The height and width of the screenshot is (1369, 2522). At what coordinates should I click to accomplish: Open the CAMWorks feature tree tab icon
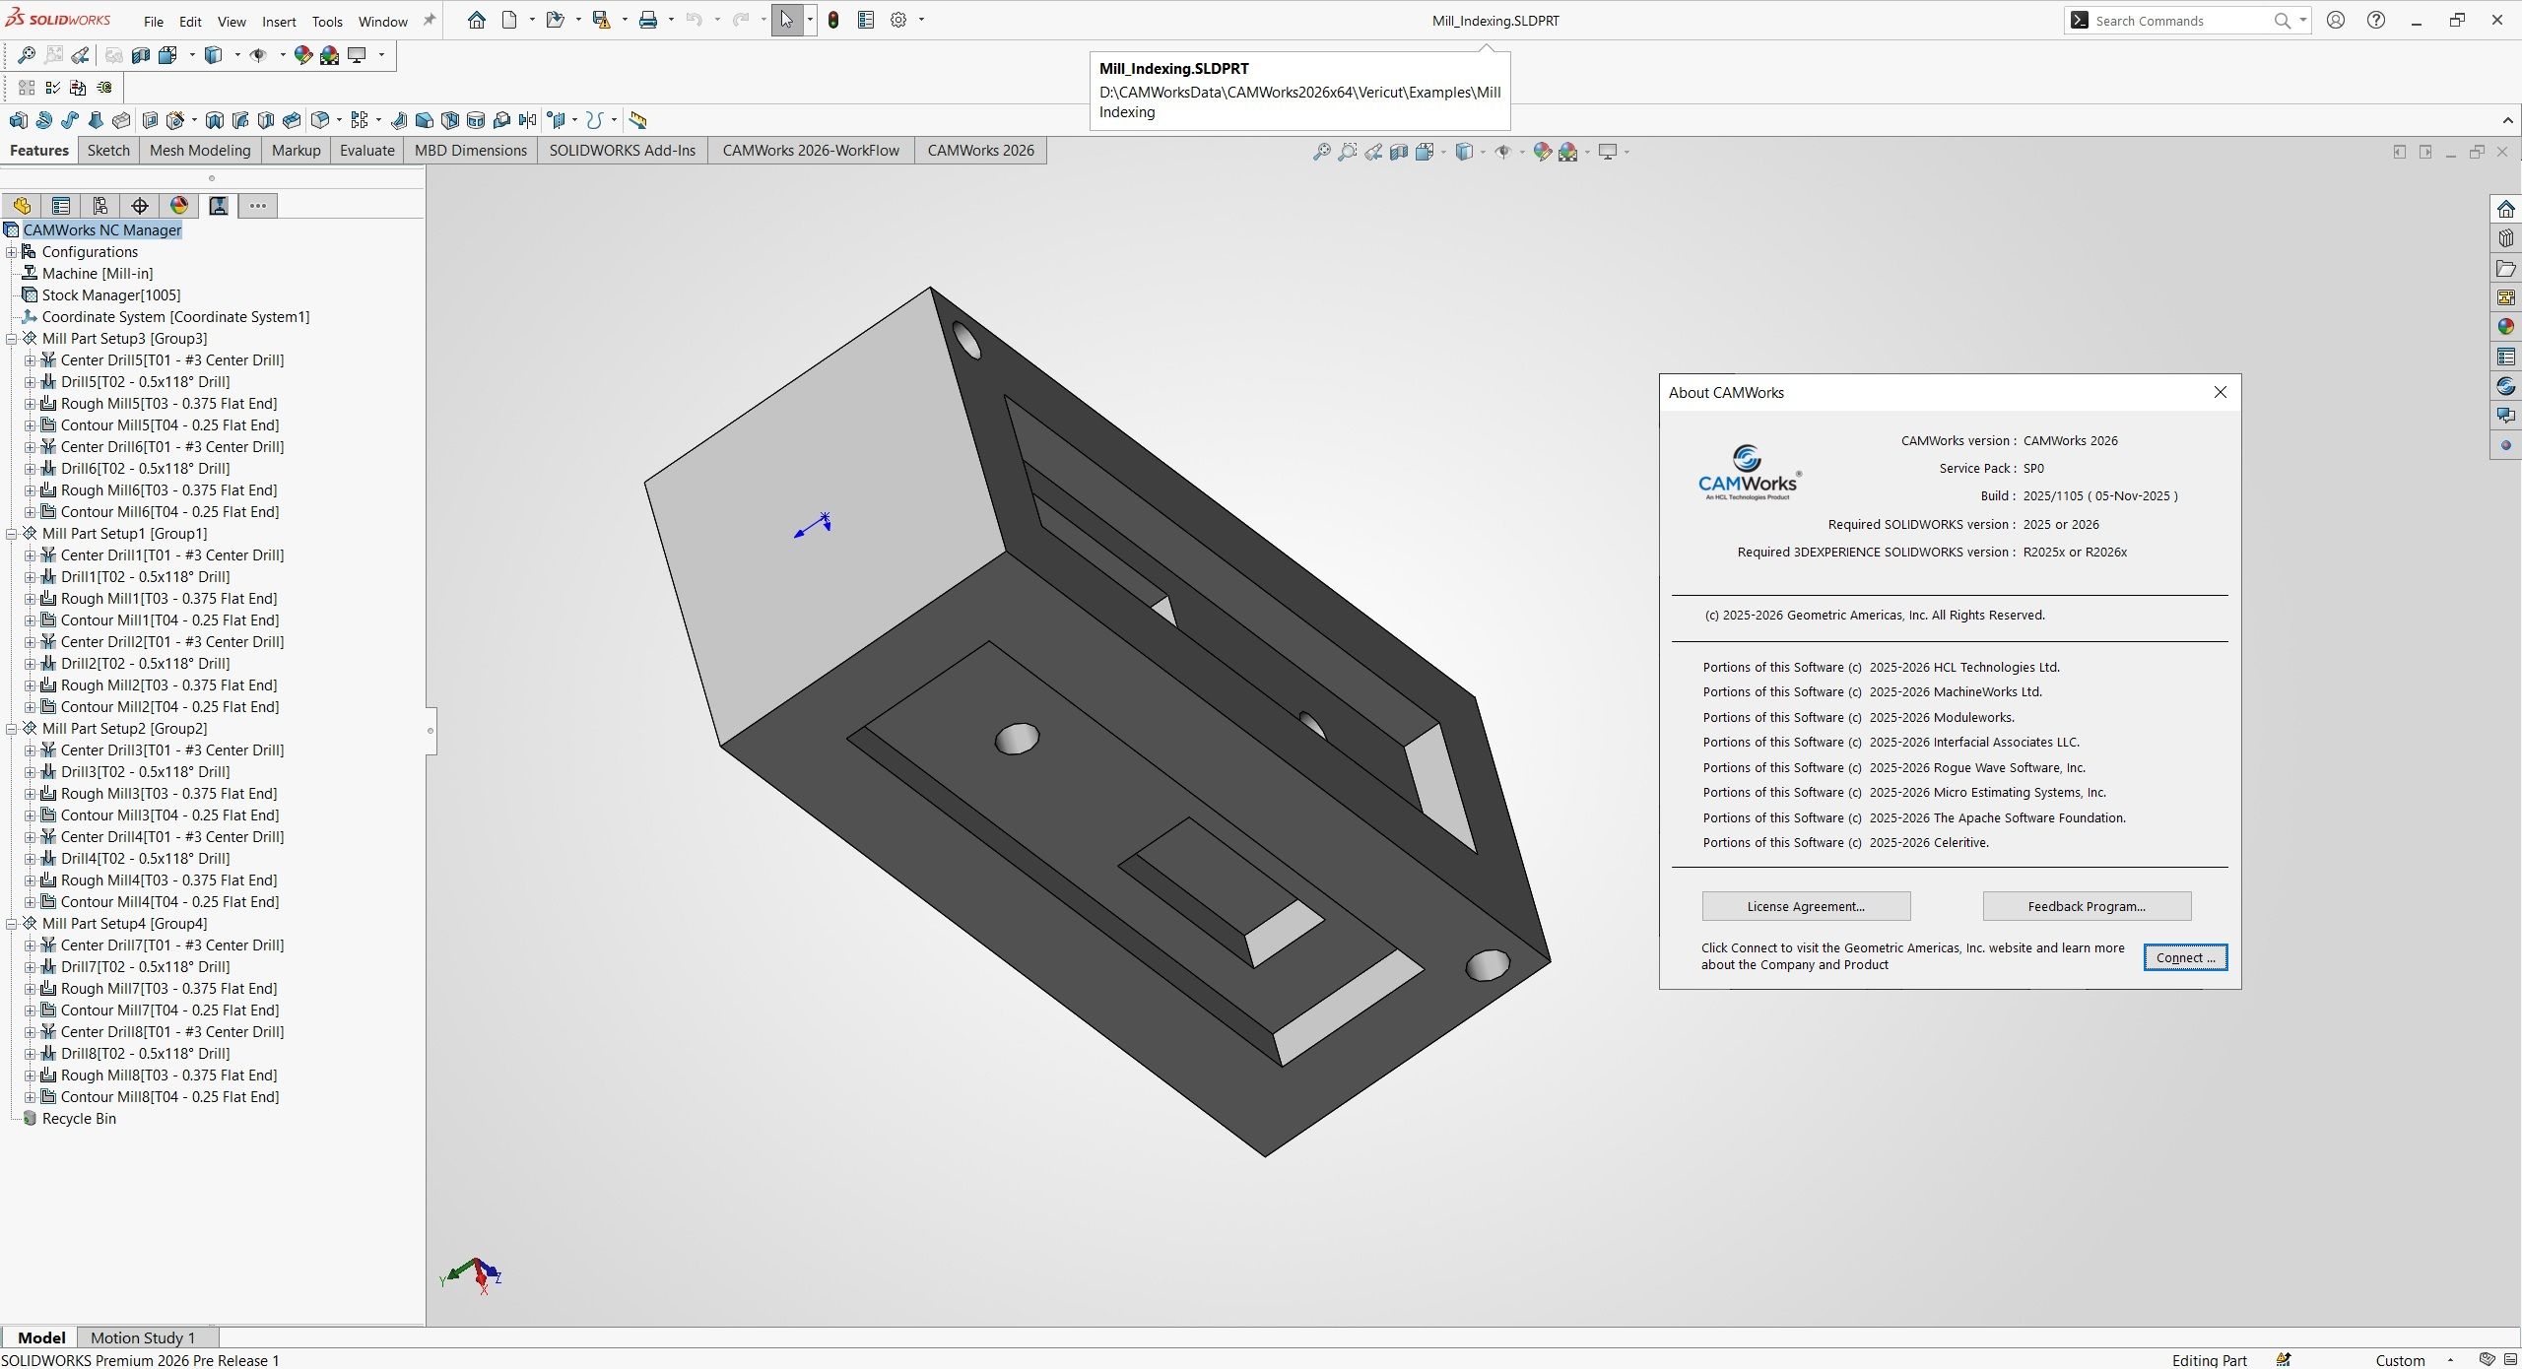pos(218,206)
